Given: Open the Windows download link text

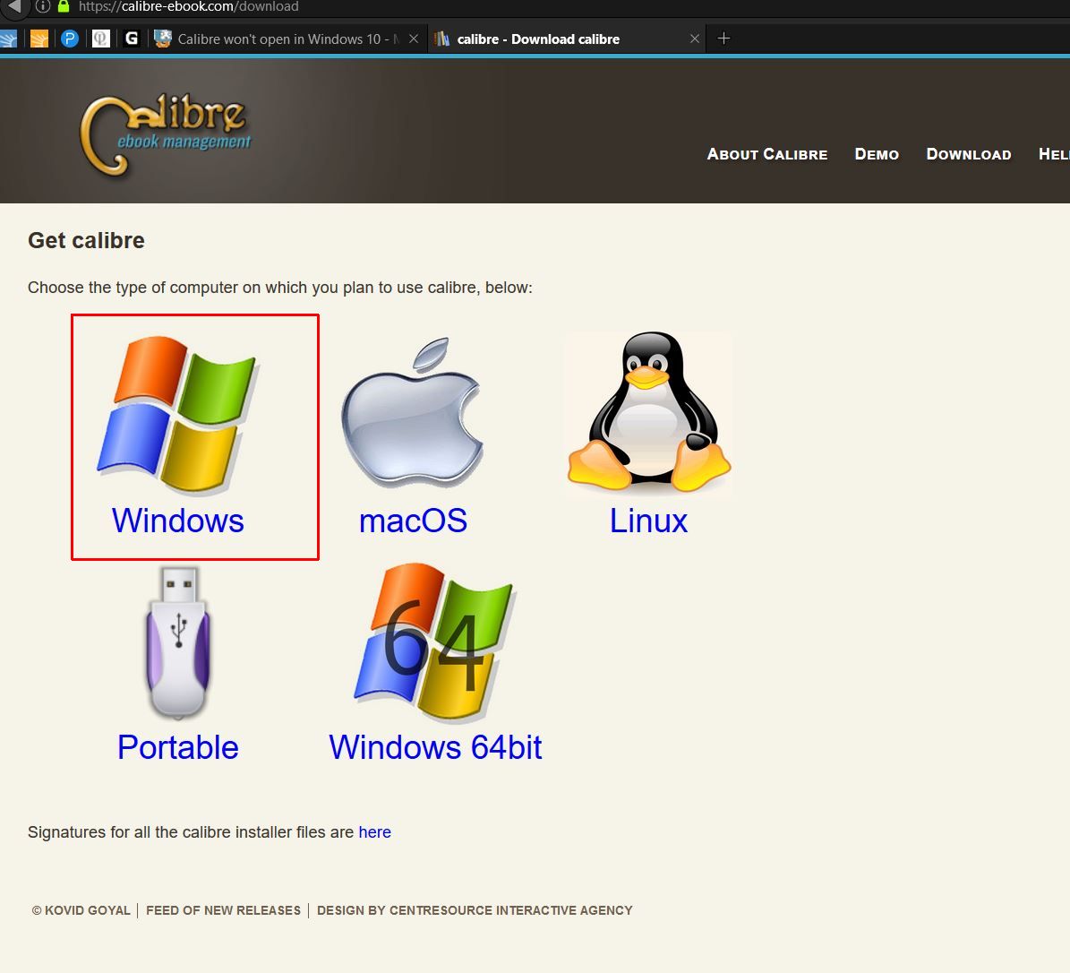Looking at the screenshot, I should pyautogui.click(x=177, y=521).
